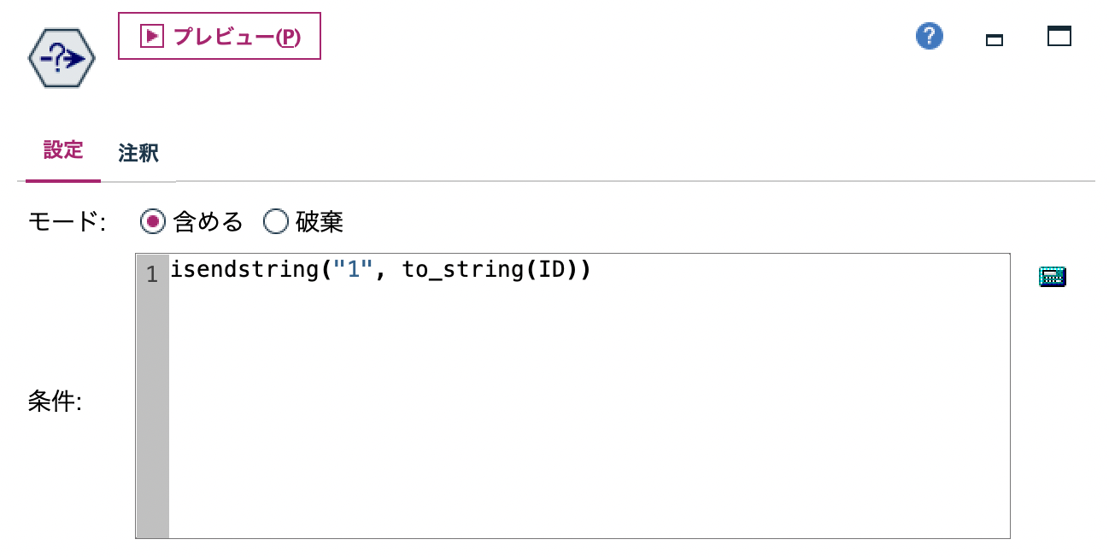Open the expression builder calculator icon
The height and width of the screenshot is (557, 1109).
1052,275
